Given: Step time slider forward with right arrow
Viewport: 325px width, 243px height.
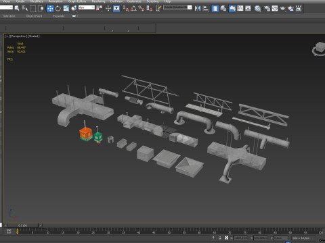Looking at the screenshot, I should (x=40, y=225).
